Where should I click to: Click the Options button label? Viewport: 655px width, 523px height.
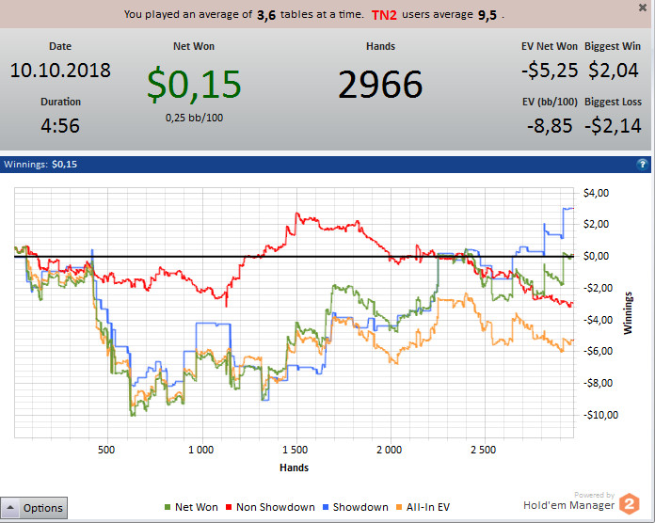click(x=43, y=508)
